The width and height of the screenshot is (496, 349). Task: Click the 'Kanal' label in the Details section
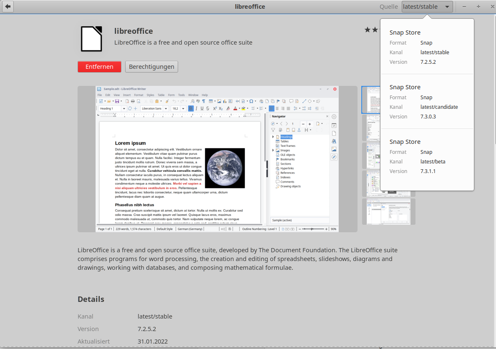[x=86, y=316]
